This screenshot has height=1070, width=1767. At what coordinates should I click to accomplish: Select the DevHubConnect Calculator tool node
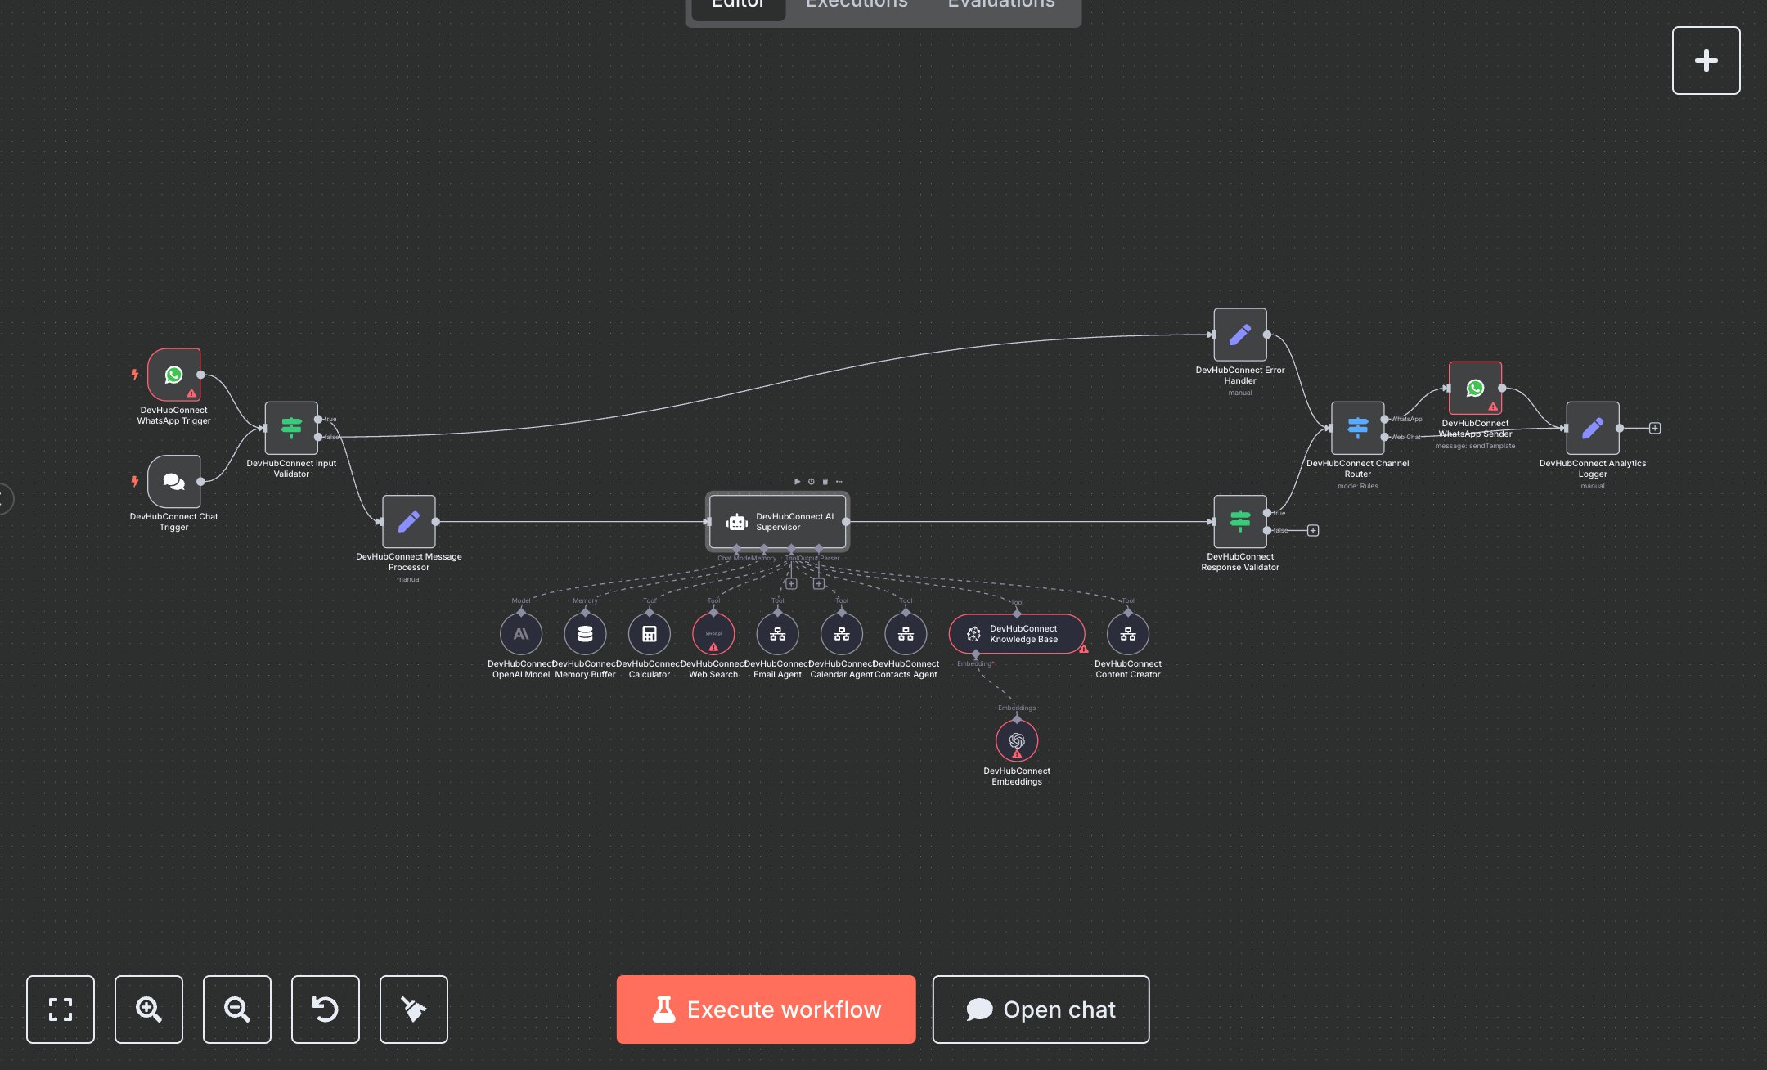click(x=650, y=634)
